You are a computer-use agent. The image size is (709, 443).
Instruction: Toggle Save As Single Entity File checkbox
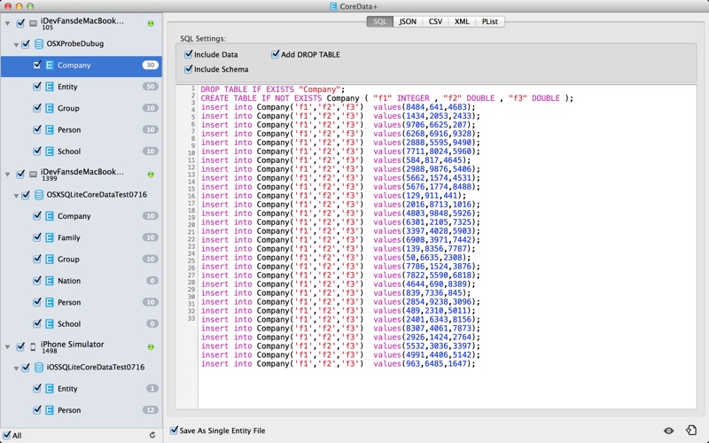pos(174,431)
